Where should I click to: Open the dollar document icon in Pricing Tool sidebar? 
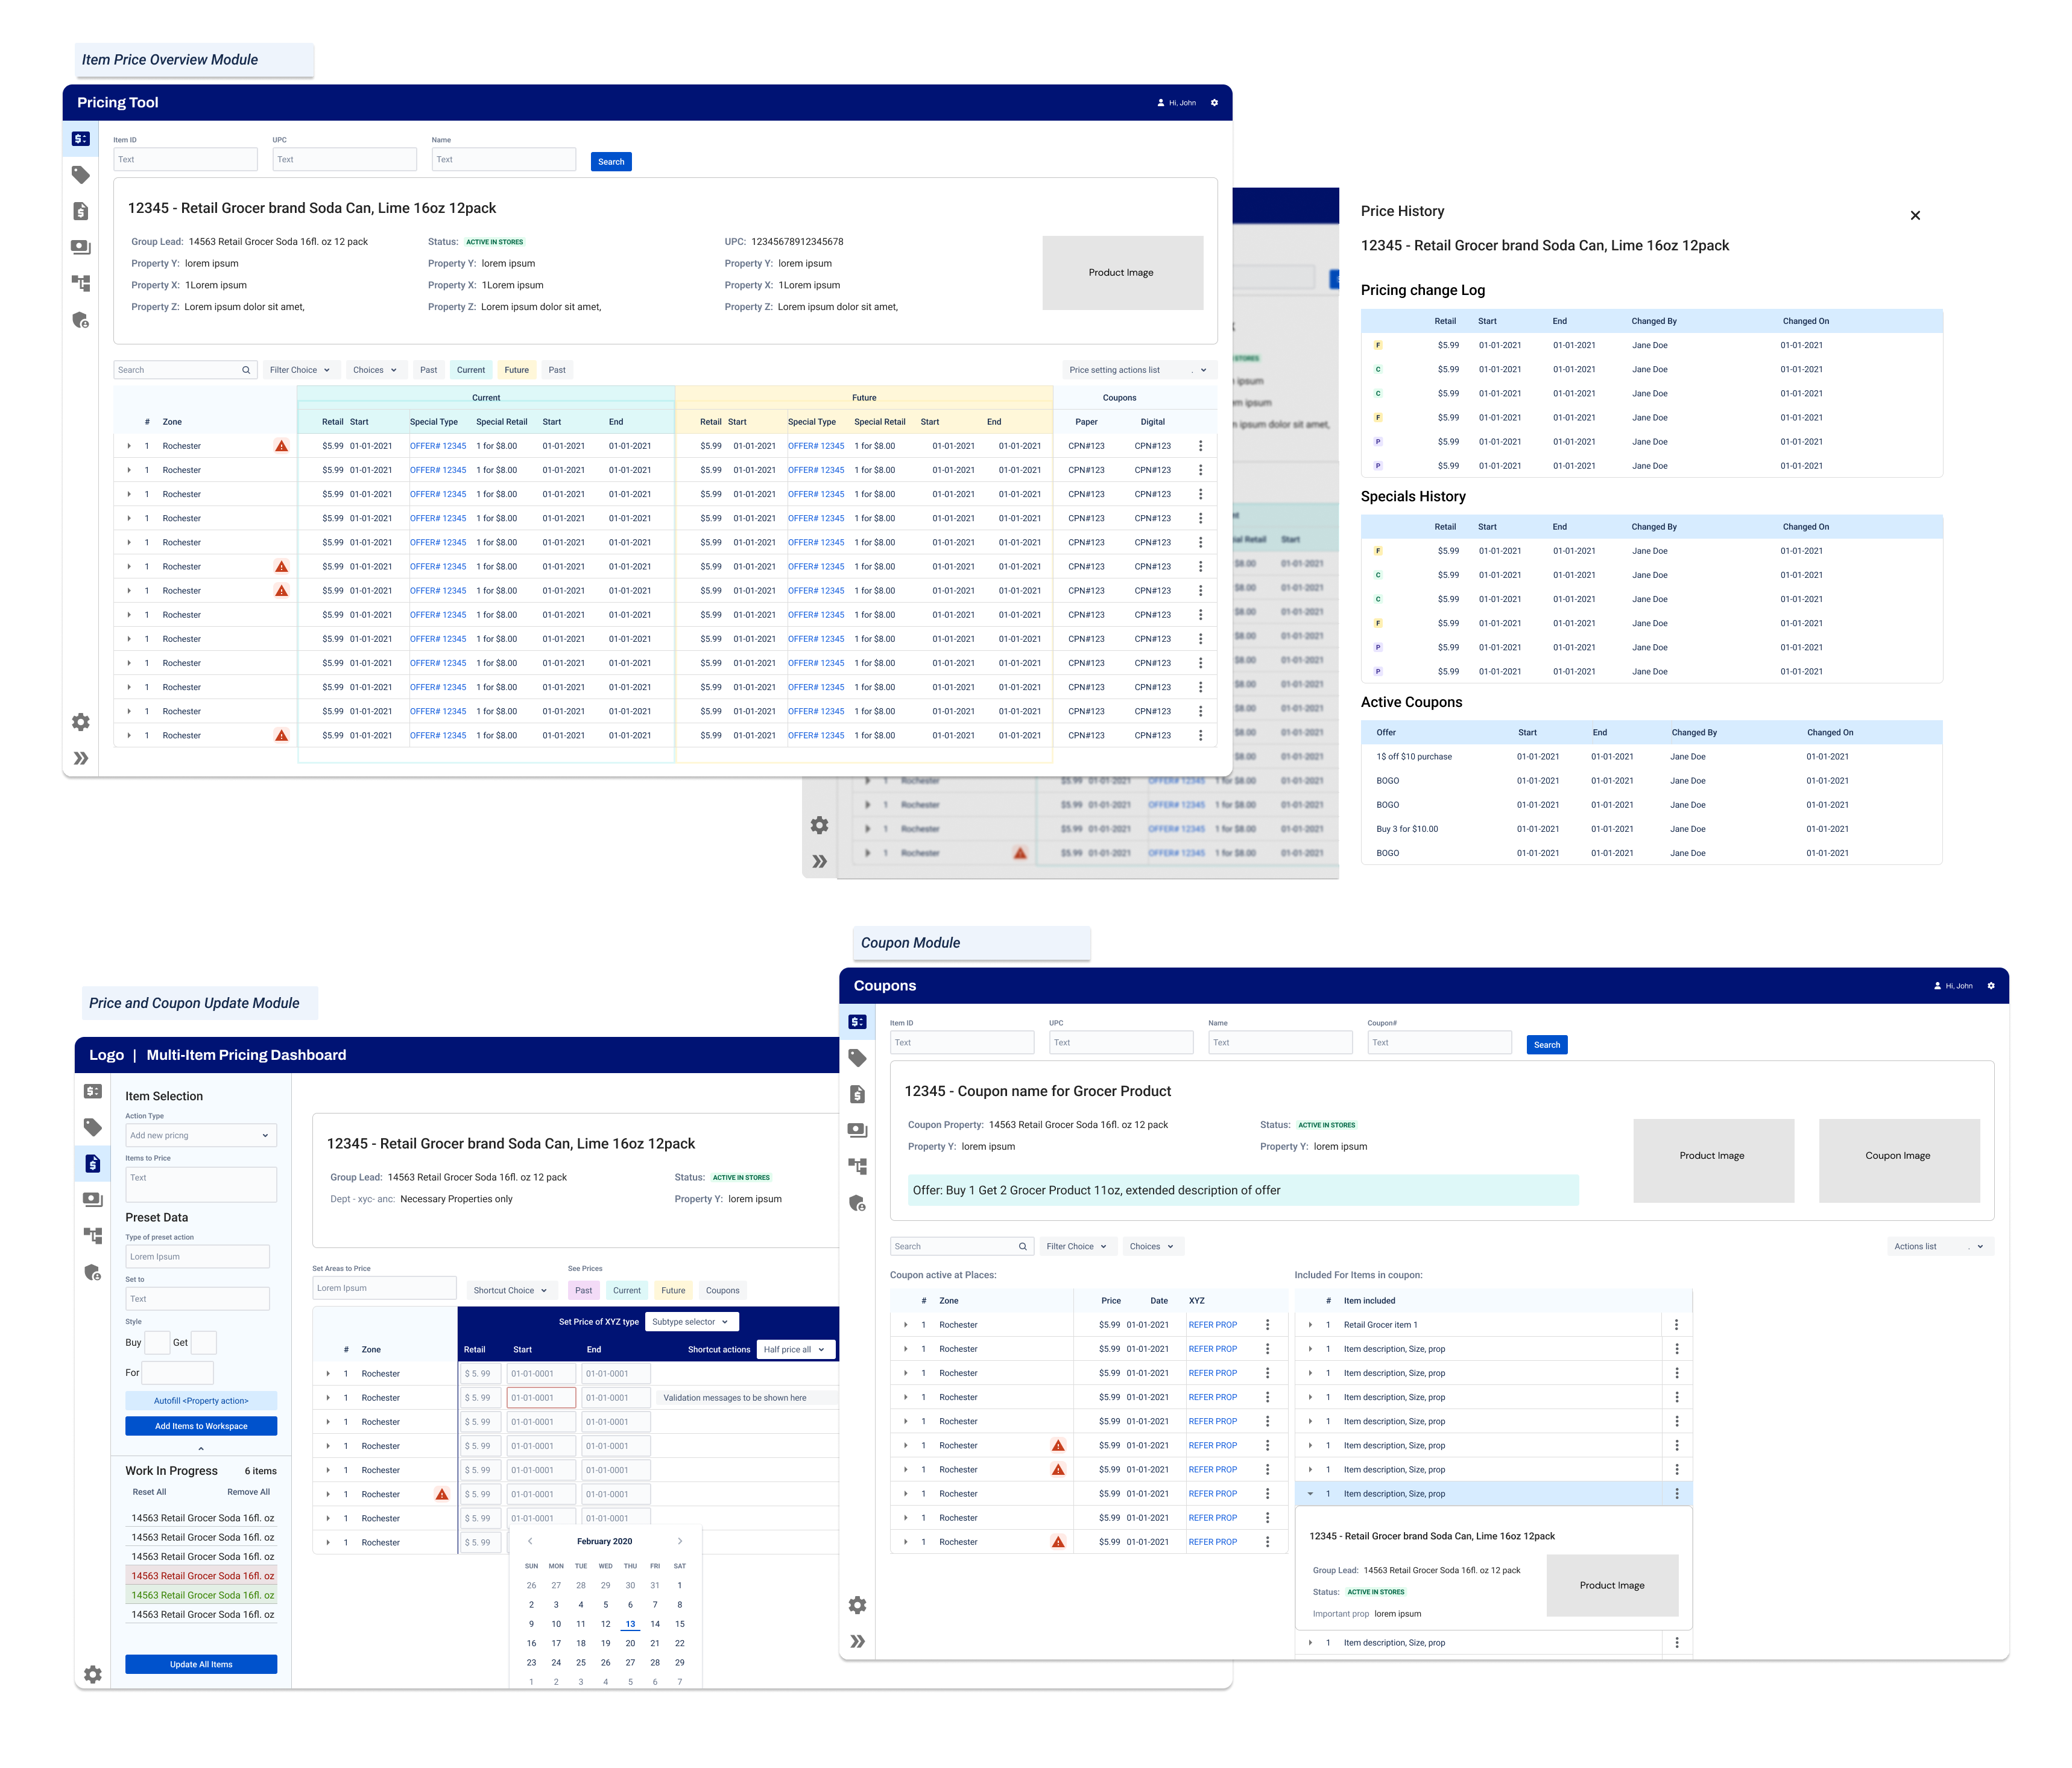[x=81, y=211]
